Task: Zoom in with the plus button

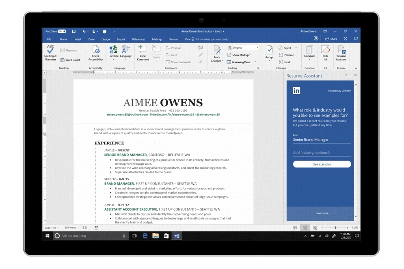Action: 347,228
